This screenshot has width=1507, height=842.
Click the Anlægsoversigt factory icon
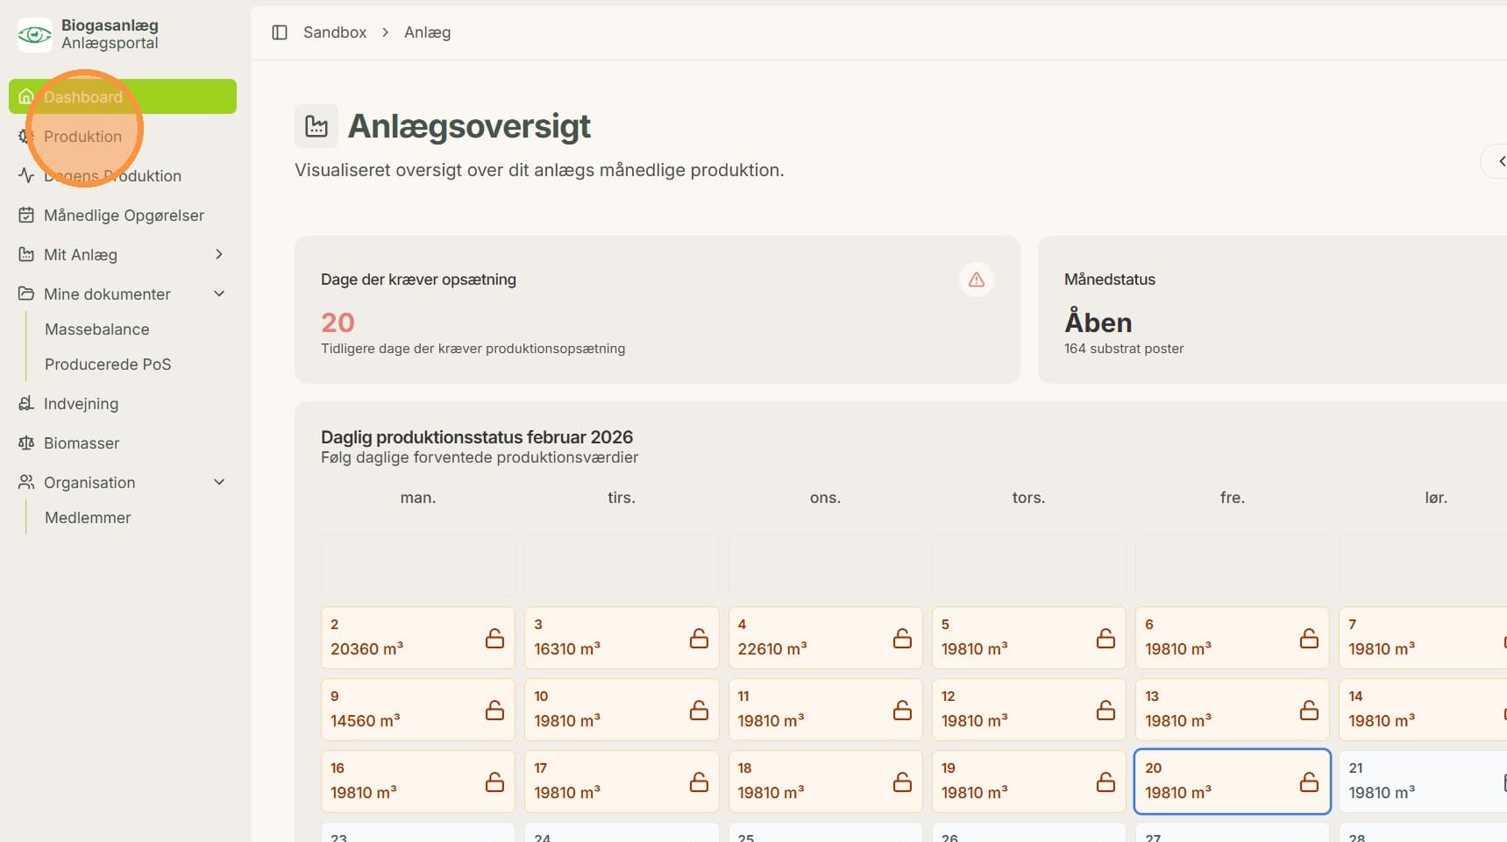point(316,126)
